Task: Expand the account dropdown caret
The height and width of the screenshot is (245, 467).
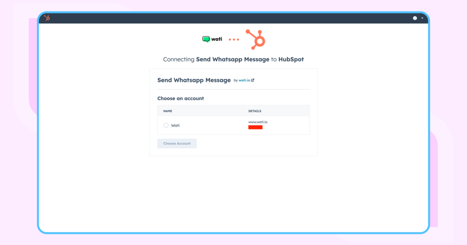Action: point(422,18)
